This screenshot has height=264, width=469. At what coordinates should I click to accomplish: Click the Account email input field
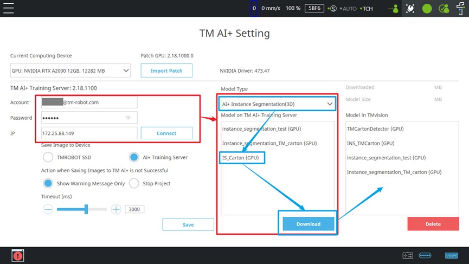click(x=89, y=102)
